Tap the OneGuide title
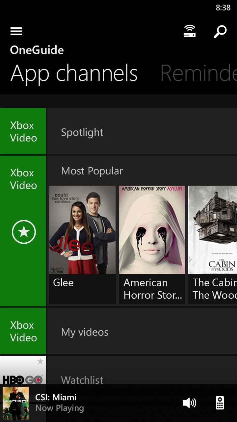Image resolution: width=237 pixels, height=422 pixels. (37, 50)
